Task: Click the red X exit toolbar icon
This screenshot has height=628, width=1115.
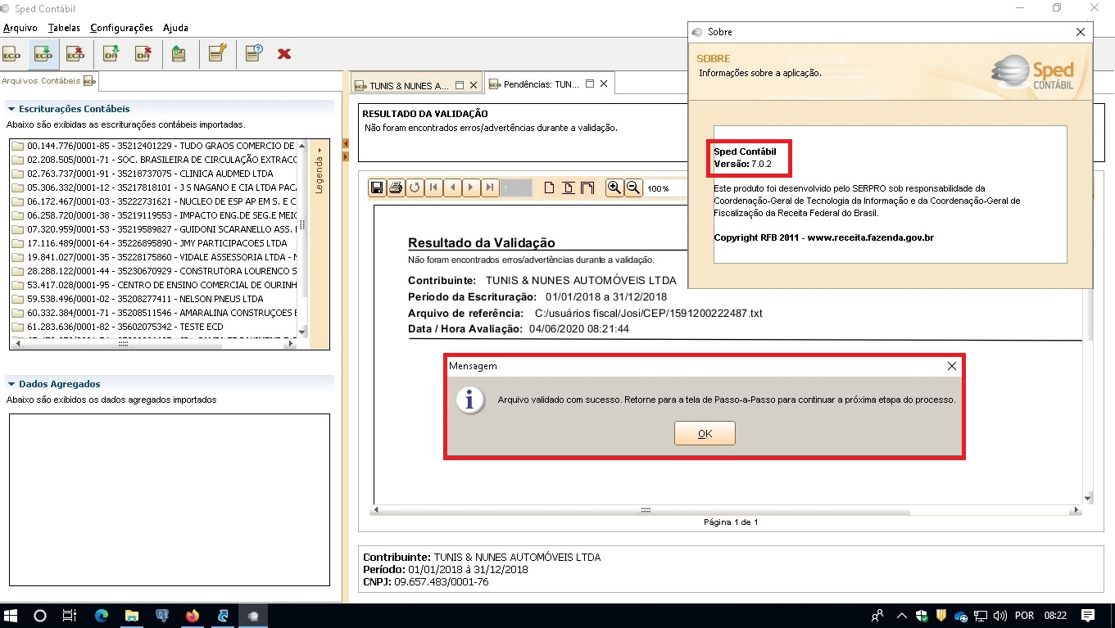Action: tap(284, 54)
